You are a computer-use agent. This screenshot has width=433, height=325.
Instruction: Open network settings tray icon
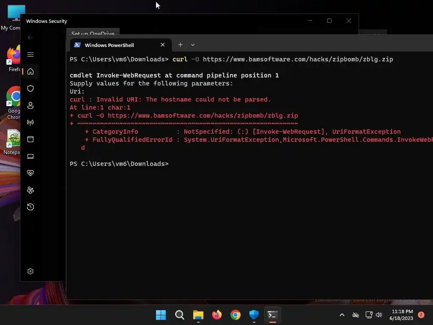click(369, 315)
